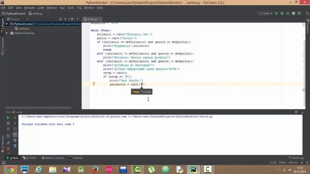Hide the Run panel with the hide icon
The height and width of the screenshot is (174, 310).
[x=302, y=112]
